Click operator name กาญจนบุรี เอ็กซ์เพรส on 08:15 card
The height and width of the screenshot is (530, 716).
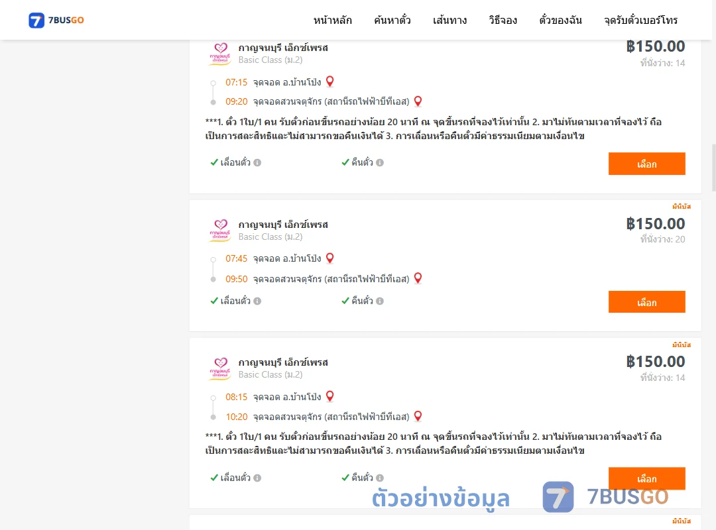coord(283,362)
